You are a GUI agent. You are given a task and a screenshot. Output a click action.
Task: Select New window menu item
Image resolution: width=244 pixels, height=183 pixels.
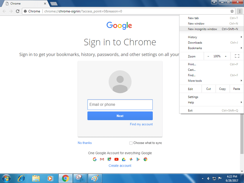pos(212,24)
